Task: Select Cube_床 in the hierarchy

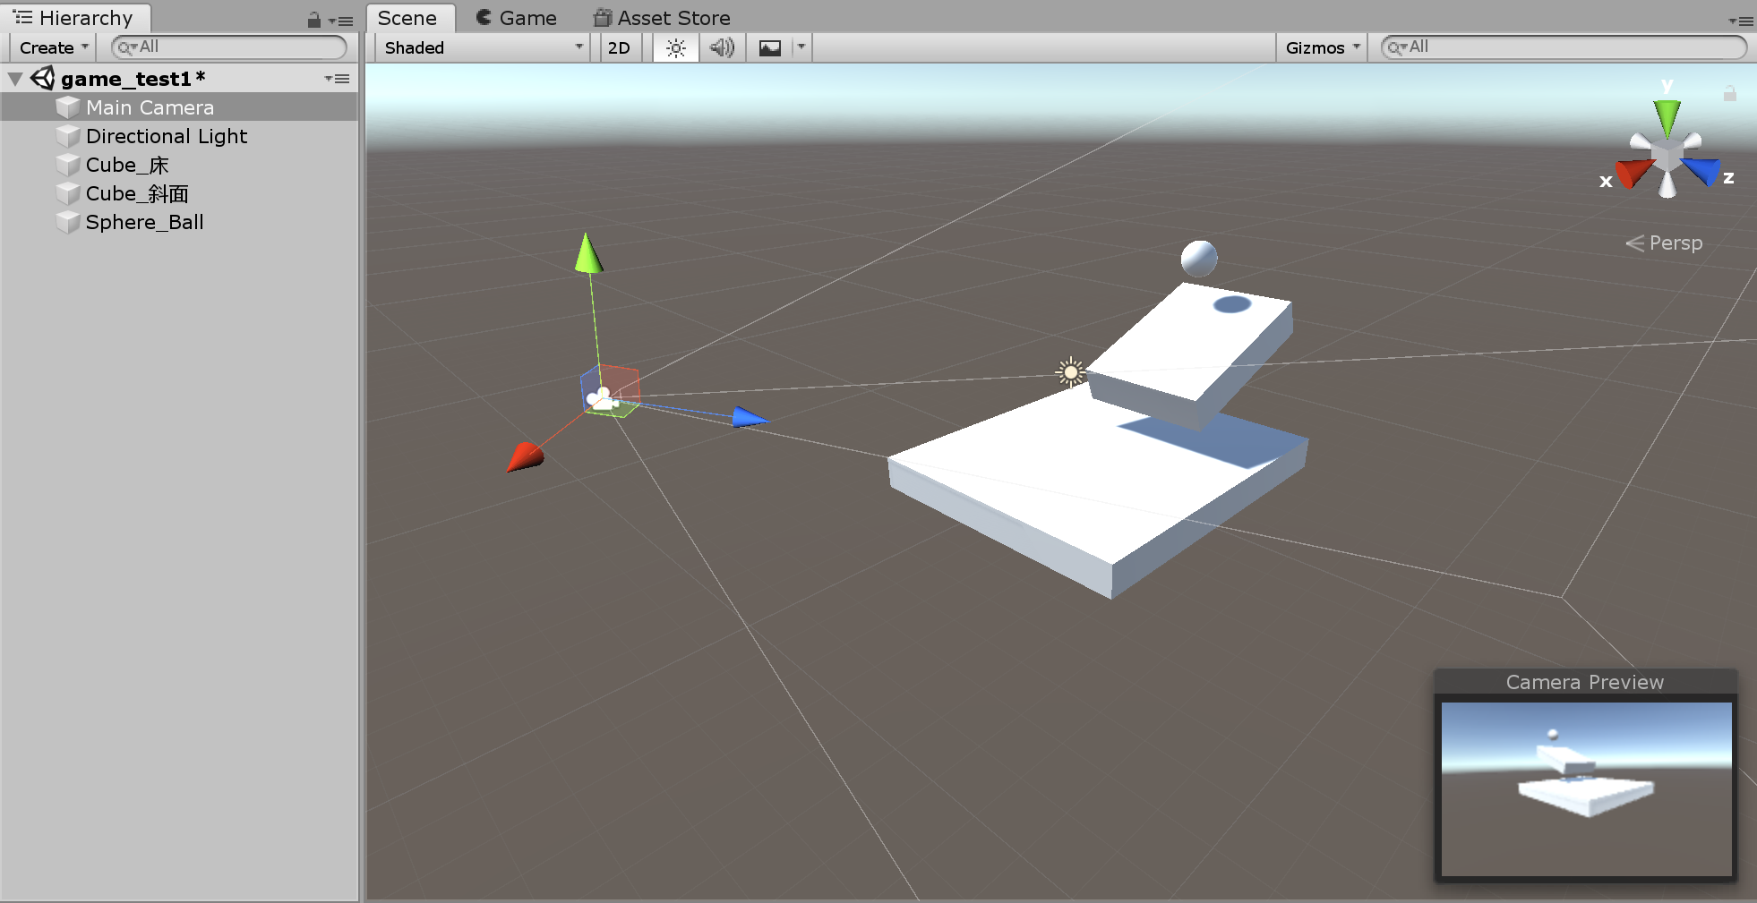Action: pyautogui.click(x=179, y=165)
